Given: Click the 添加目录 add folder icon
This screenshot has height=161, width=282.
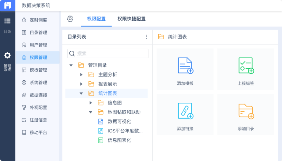Looking at the screenshot, I should (246, 111).
